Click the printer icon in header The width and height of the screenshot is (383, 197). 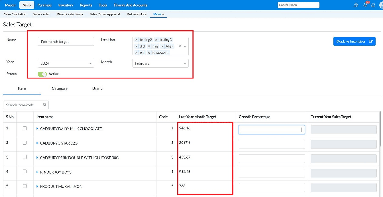click(373, 5)
